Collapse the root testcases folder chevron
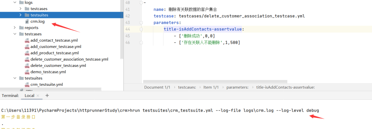372x129 pixels. pos(15,34)
